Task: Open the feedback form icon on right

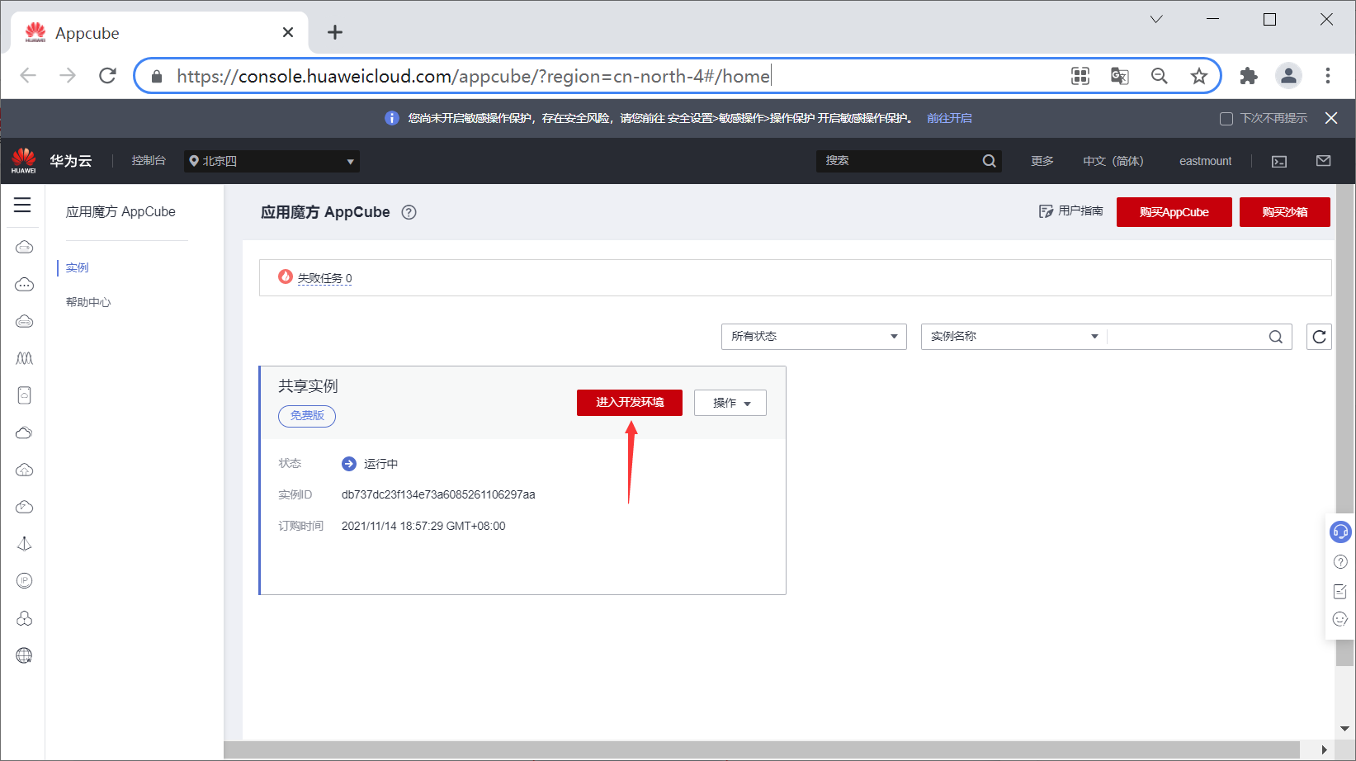Action: point(1340,591)
